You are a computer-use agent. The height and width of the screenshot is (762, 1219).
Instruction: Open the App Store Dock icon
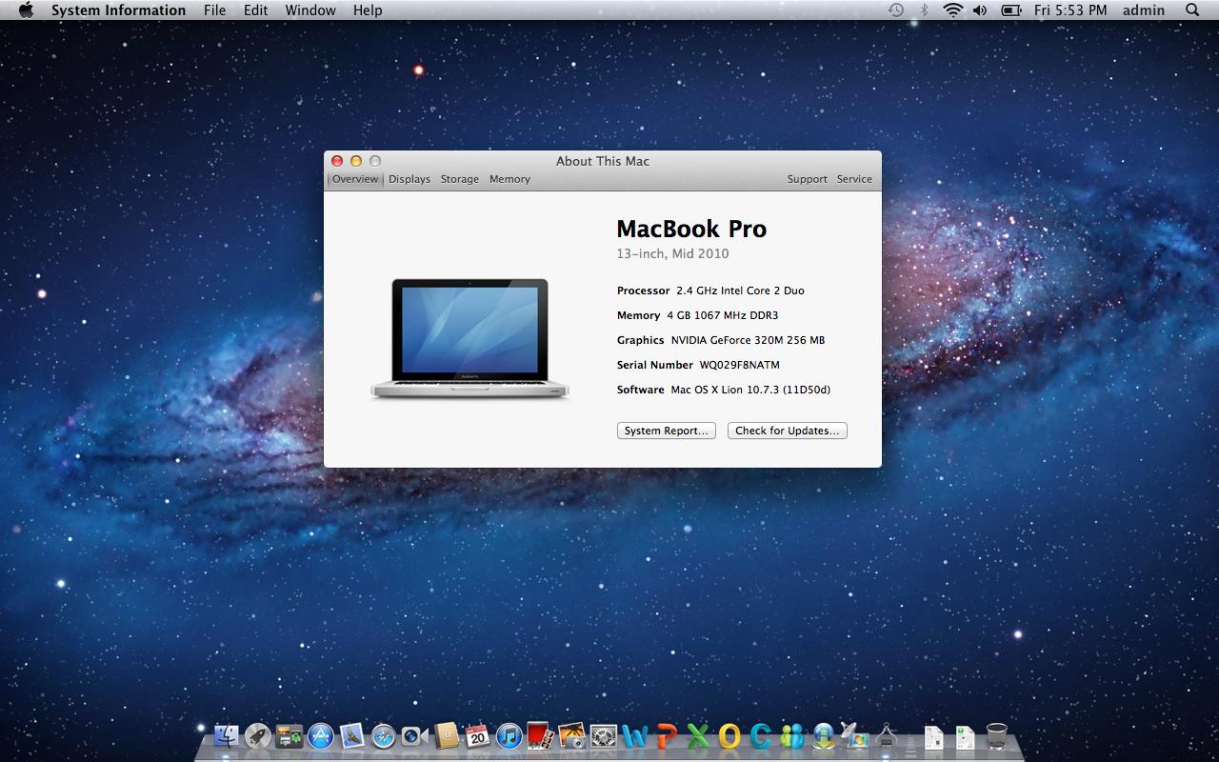[321, 736]
